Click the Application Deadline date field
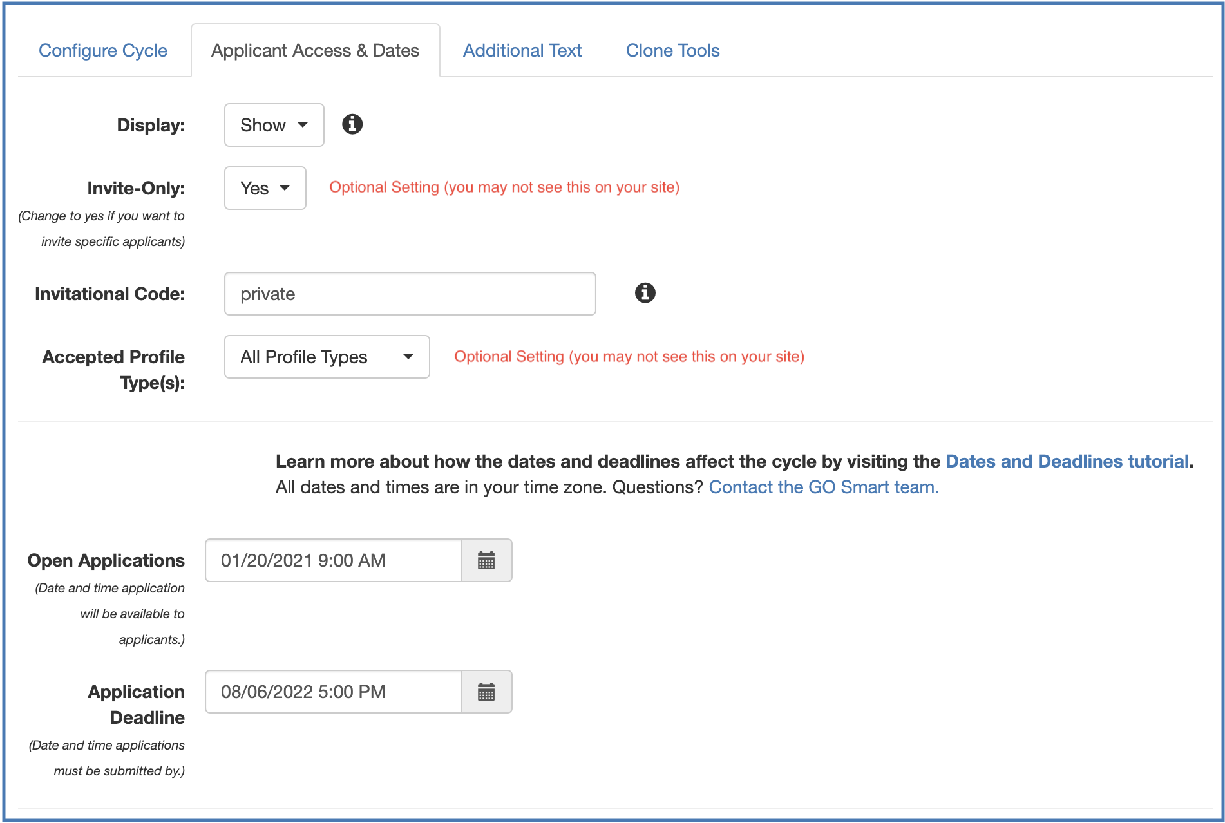 (x=333, y=692)
